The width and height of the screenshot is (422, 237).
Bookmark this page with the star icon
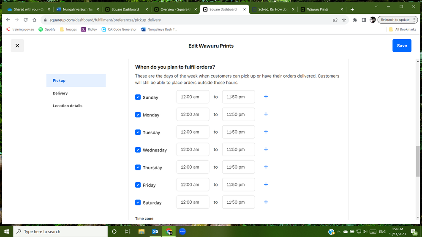point(344,20)
